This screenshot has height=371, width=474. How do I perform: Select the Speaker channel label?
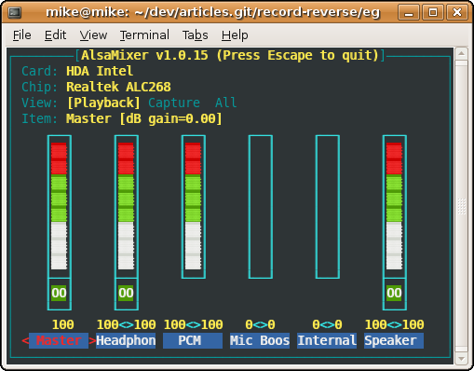[394, 340]
